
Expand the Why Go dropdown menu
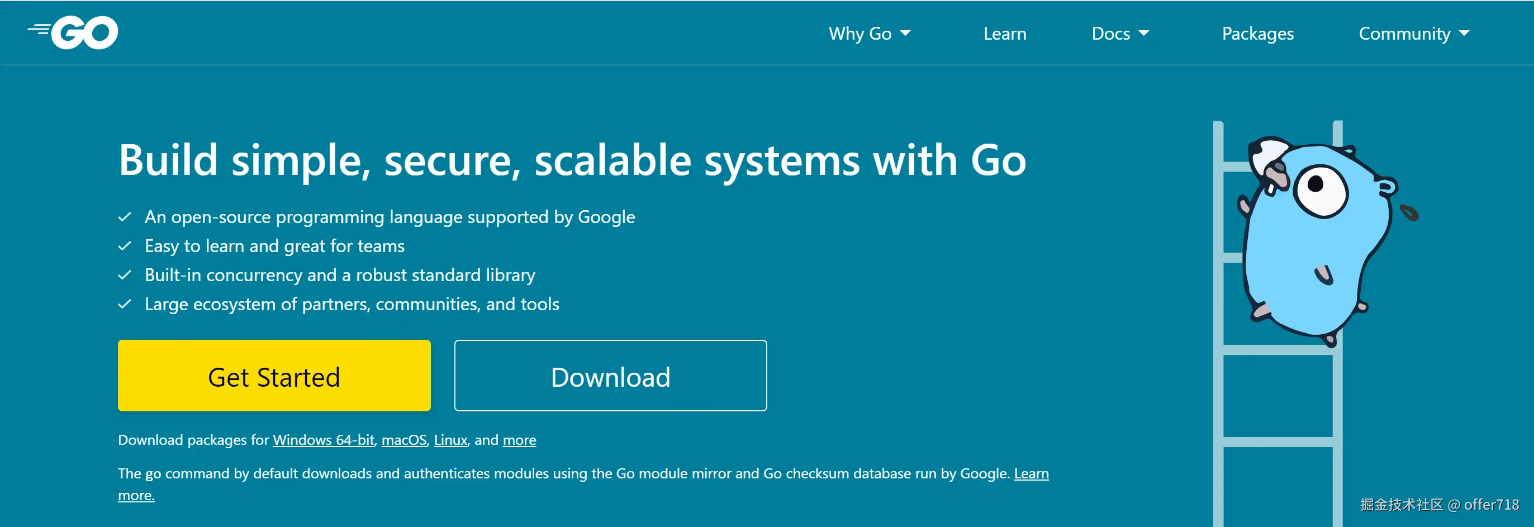[x=870, y=34]
